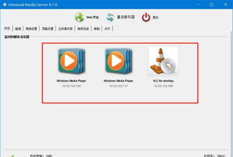The height and width of the screenshot is (157, 233).
Task: Open the 帮助 tab
Action: pos(97,29)
